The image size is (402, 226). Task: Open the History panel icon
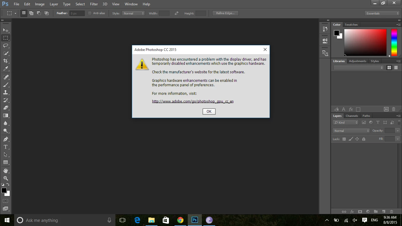pos(325,29)
